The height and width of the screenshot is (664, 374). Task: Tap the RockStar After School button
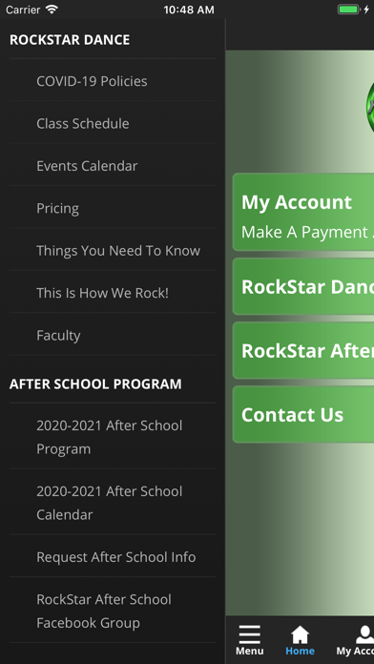tap(303, 350)
